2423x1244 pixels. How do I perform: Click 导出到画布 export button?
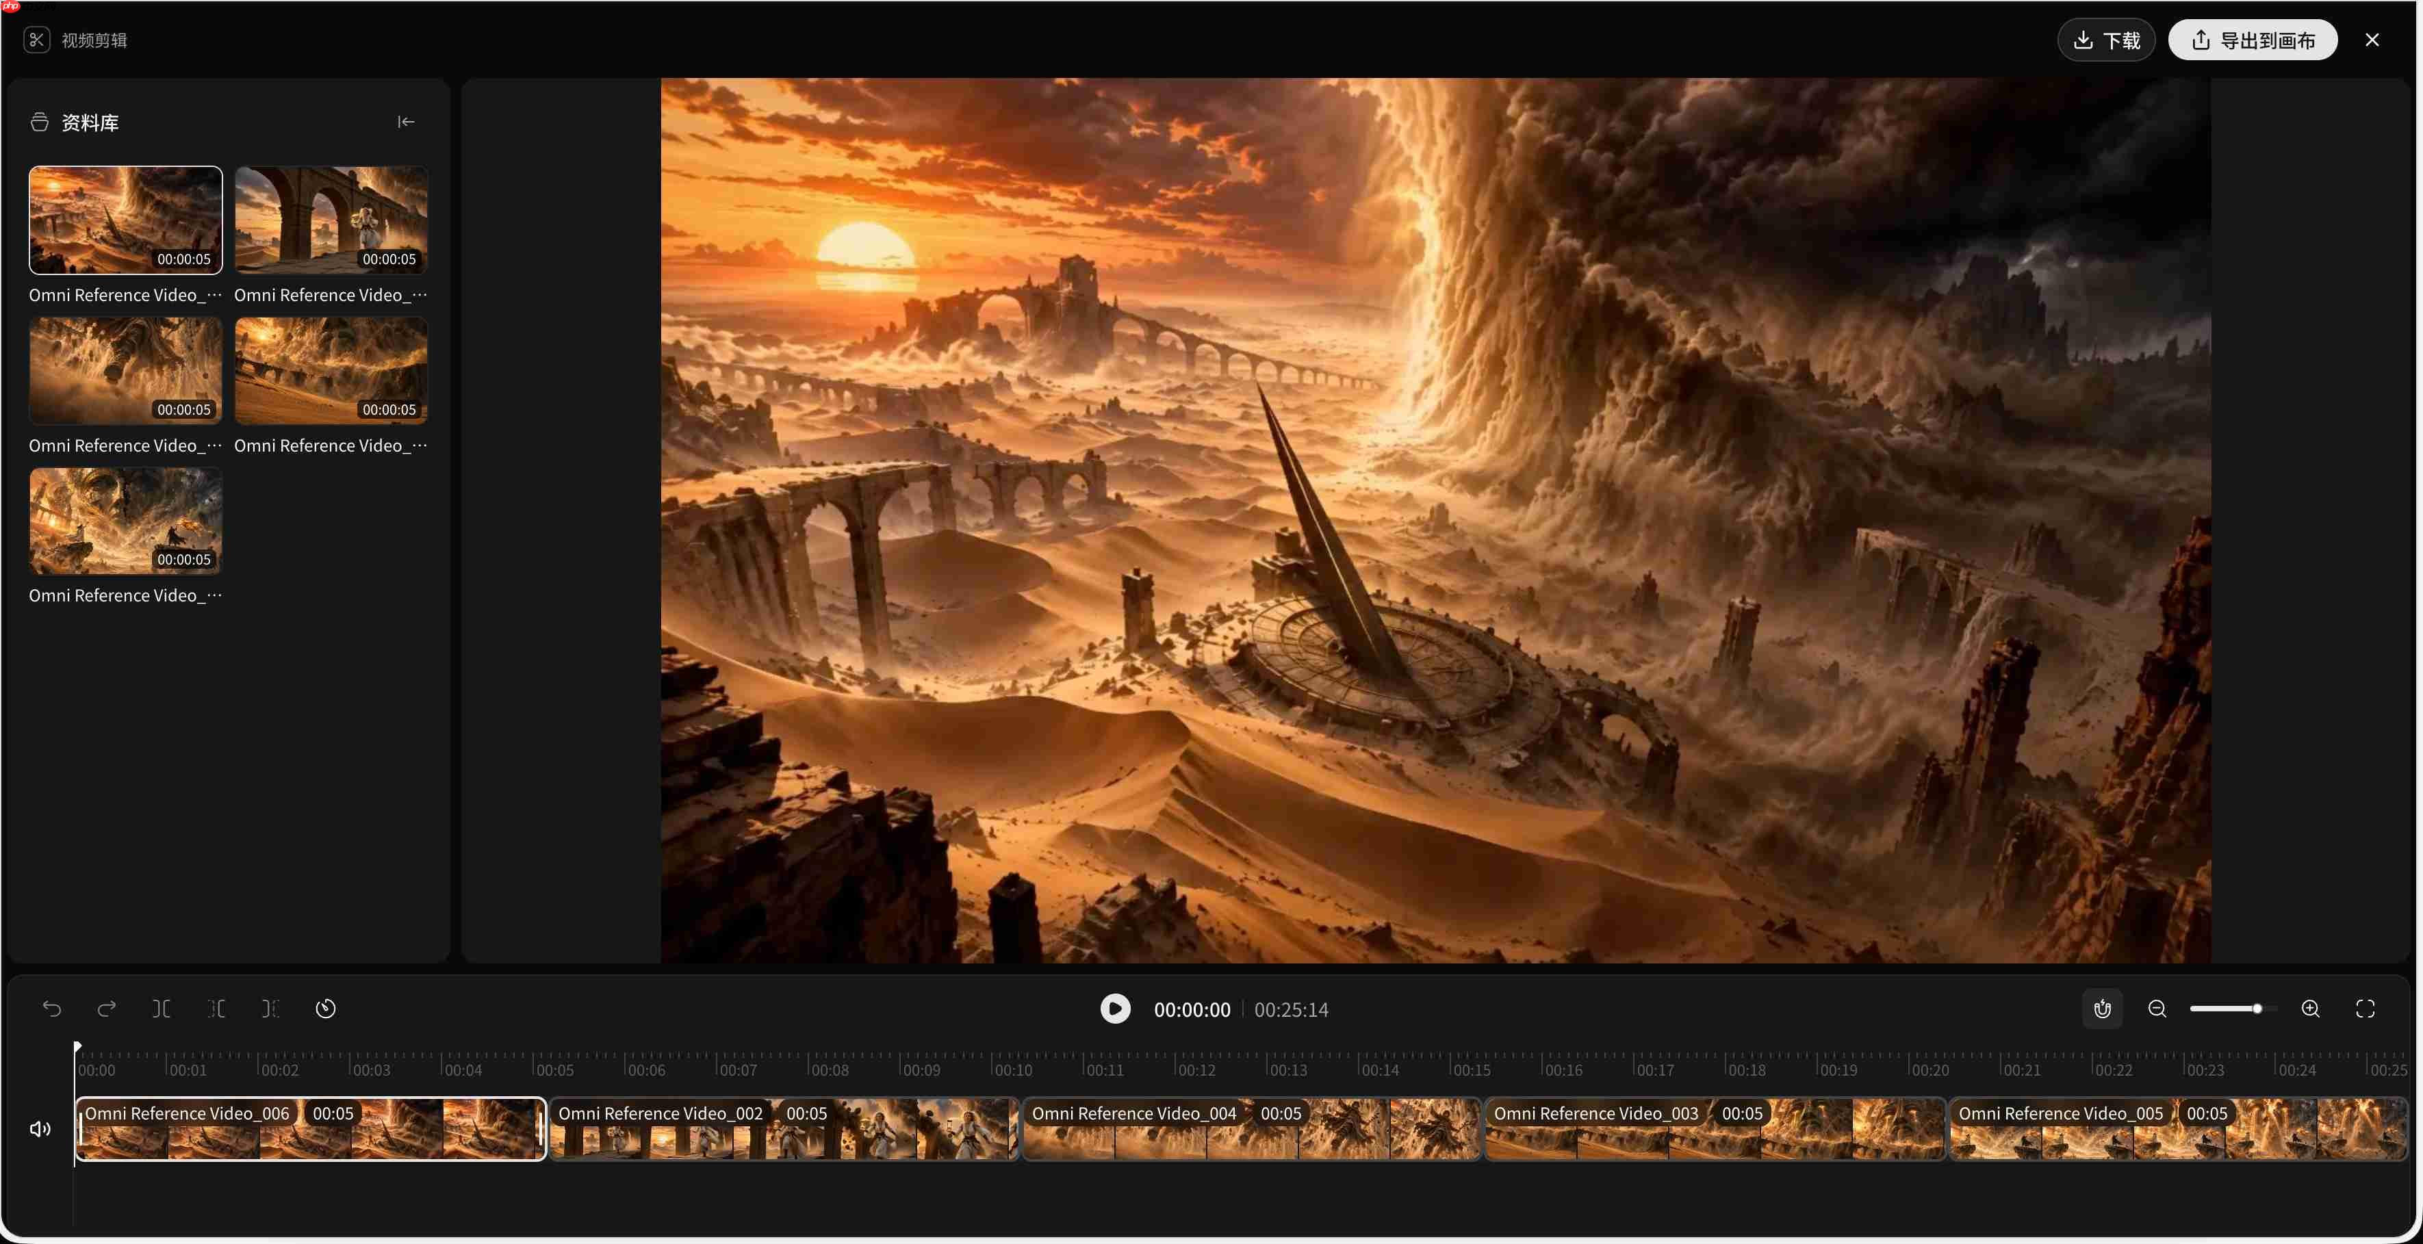click(x=2253, y=40)
